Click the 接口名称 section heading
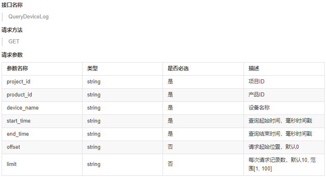Screen dimensions: 326x177 (x=12, y=6)
